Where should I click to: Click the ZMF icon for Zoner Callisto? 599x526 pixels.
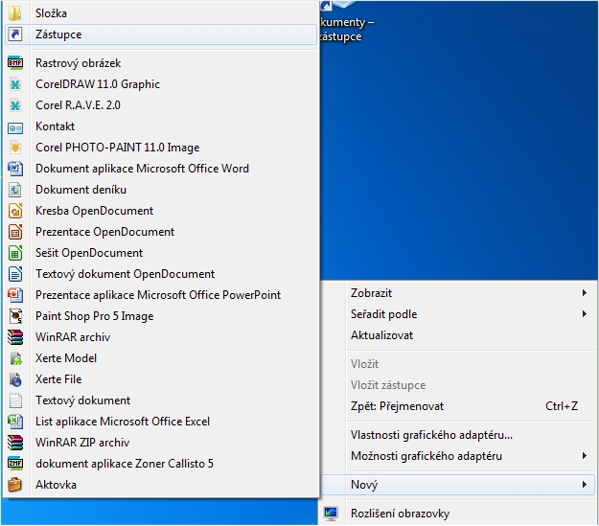[15, 464]
